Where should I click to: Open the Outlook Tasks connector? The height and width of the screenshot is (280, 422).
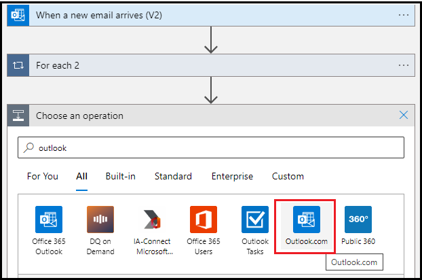255,220
